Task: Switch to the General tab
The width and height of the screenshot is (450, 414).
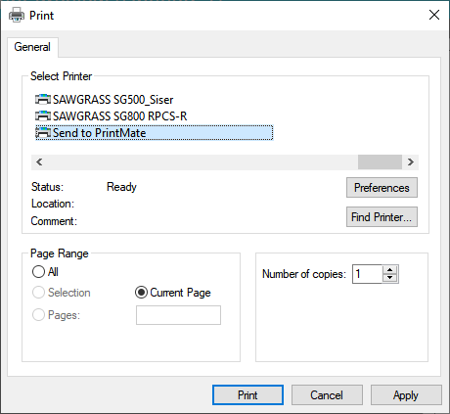Action: click(32, 47)
